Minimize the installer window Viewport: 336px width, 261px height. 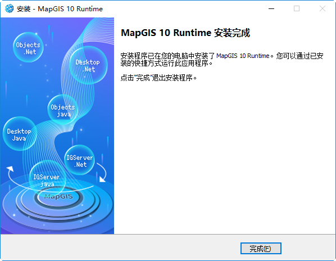(x=271, y=8)
